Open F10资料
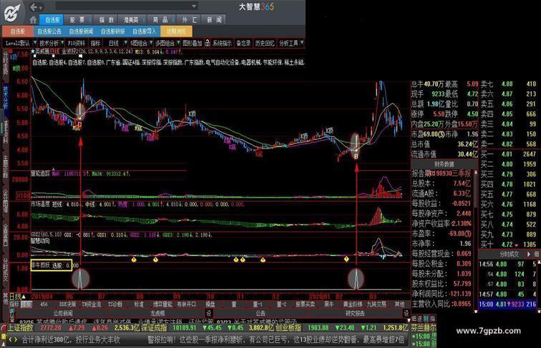The image size is (541, 348). [77, 43]
